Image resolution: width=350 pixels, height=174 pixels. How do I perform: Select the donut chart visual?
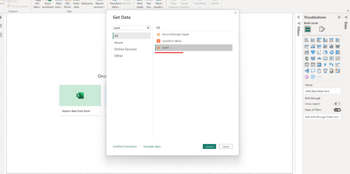coord(332,52)
